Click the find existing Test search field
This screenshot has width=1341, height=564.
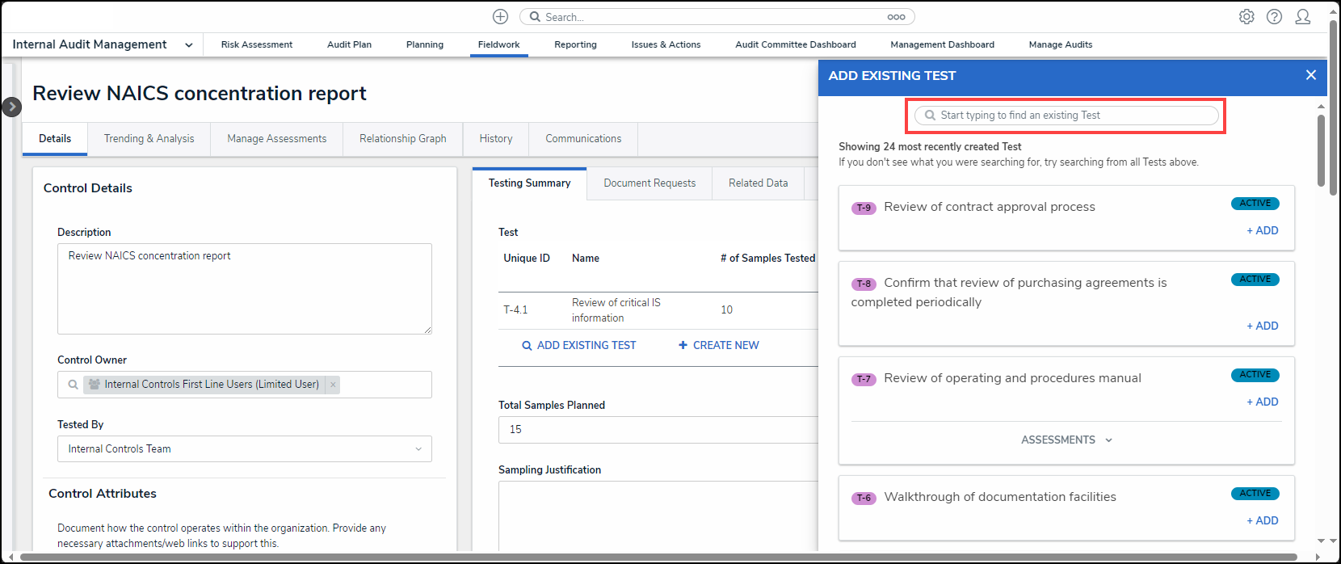click(x=1066, y=116)
